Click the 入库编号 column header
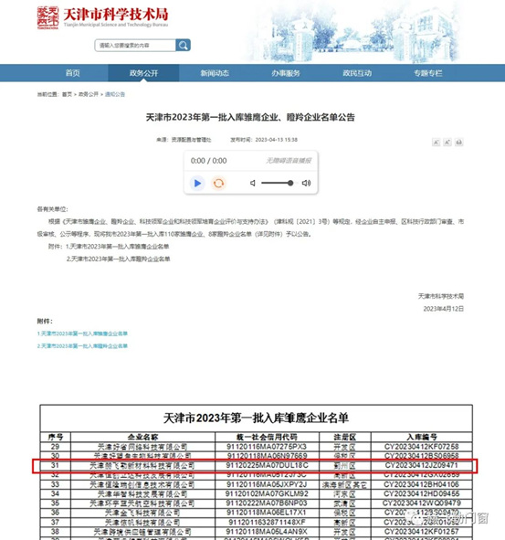The image size is (505, 540). (x=422, y=437)
